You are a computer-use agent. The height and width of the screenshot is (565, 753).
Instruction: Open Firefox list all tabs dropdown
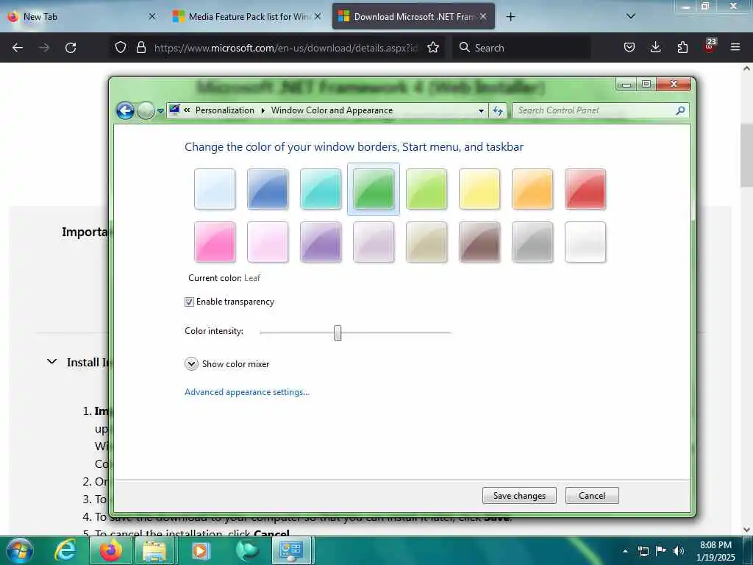click(631, 16)
